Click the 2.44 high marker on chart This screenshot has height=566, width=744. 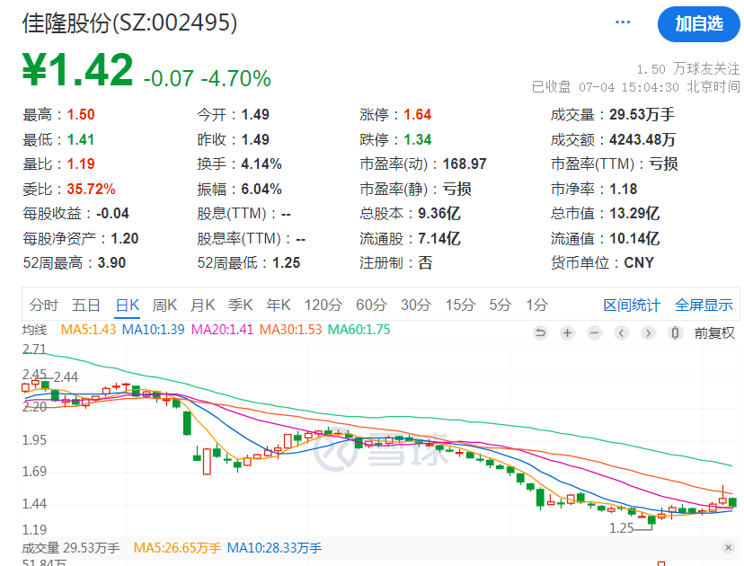pos(66,377)
